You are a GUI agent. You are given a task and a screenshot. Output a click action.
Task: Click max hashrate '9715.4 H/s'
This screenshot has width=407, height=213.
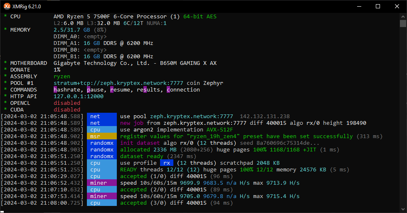[283, 196]
